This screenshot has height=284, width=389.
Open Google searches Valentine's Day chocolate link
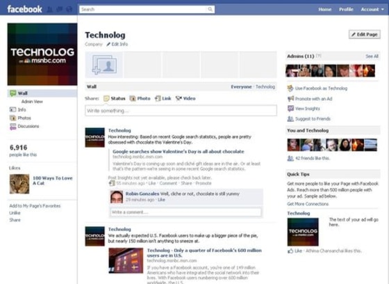click(x=178, y=152)
